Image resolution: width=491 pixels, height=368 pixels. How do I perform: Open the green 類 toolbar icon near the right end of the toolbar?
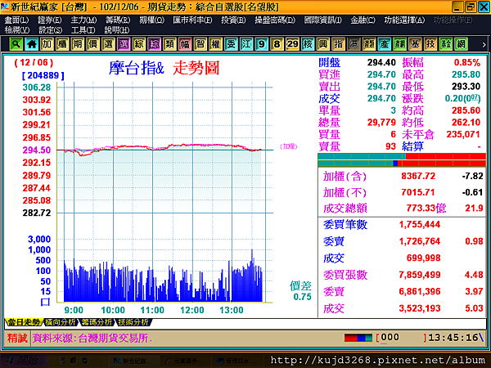coord(399,44)
